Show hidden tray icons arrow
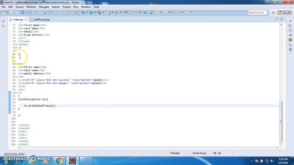This screenshot has height=165, width=294. point(251,161)
